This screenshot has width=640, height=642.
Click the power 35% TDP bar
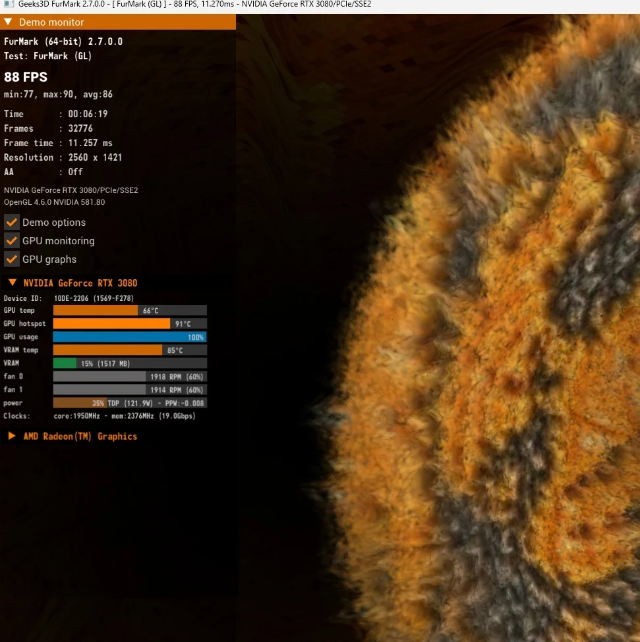point(130,403)
